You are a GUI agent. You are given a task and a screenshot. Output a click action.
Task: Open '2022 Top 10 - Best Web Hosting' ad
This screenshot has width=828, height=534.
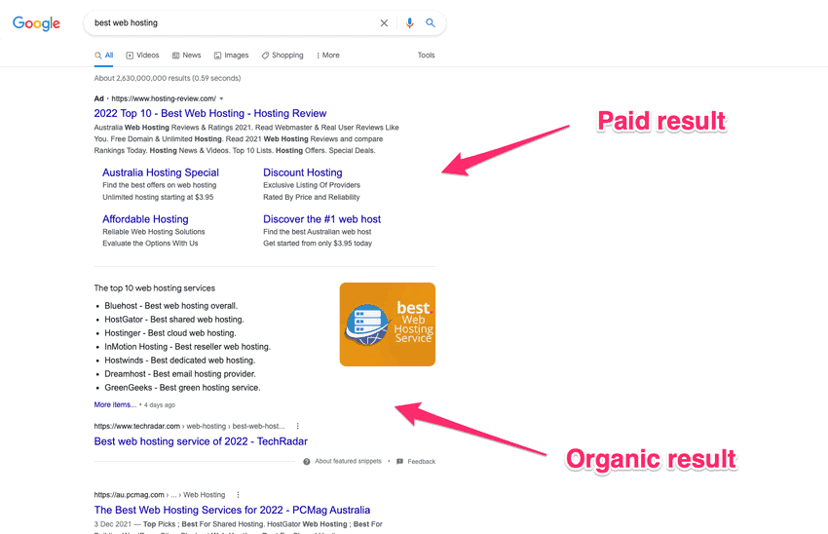coord(210,113)
